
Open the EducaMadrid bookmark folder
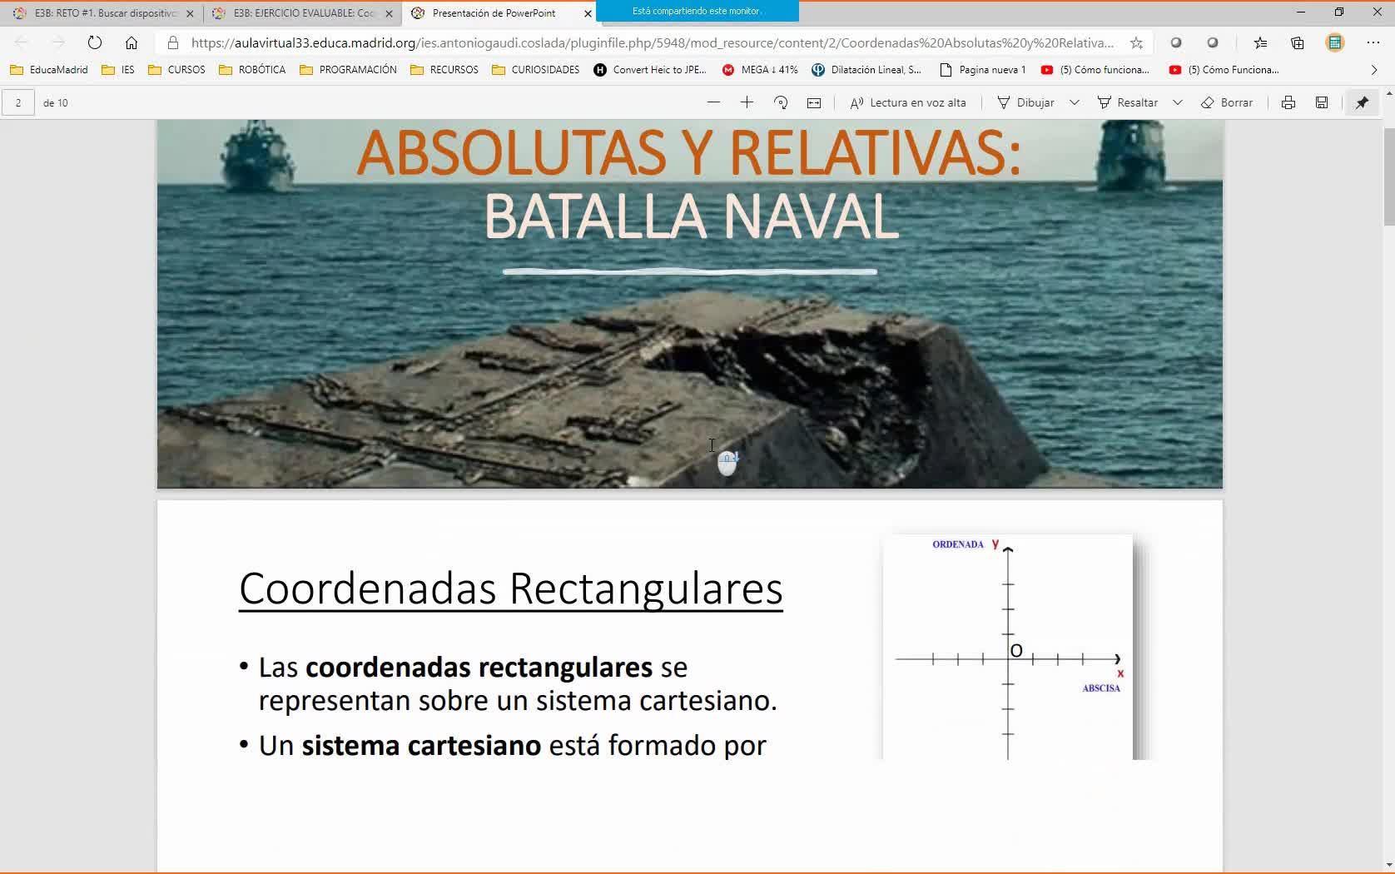49,70
